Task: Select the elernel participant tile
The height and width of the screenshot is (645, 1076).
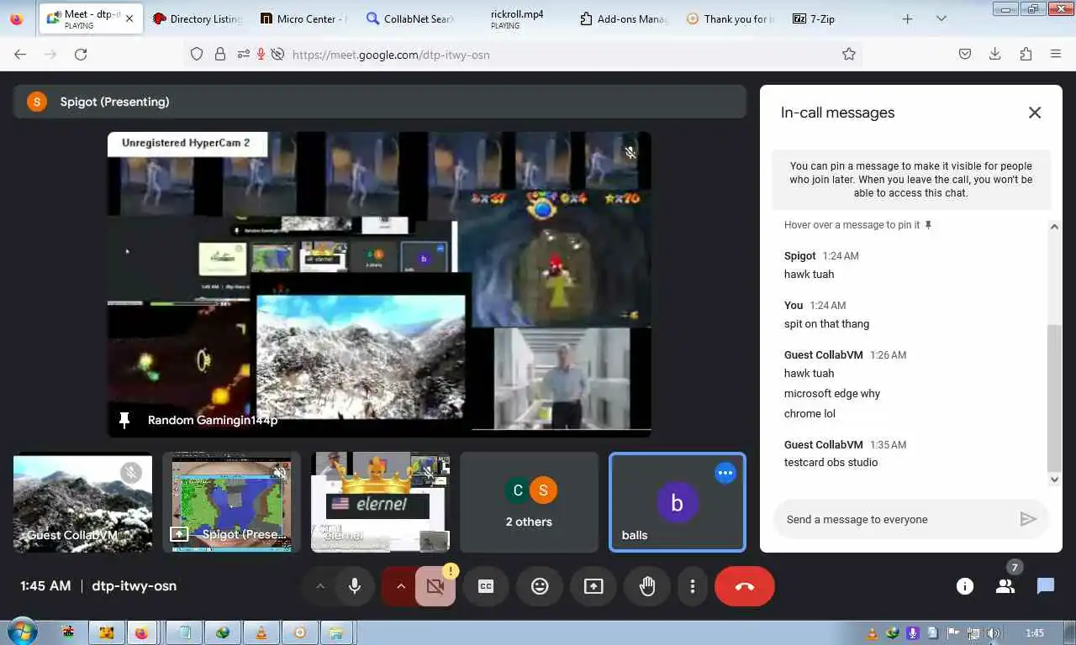Action: click(380, 502)
